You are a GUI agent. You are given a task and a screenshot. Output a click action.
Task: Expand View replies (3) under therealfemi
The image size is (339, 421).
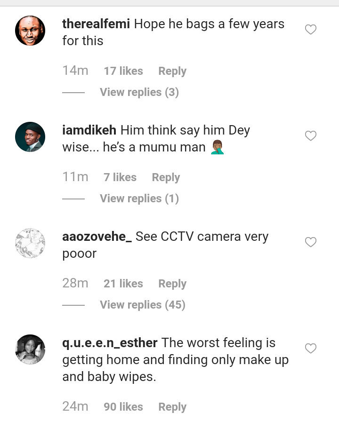click(139, 92)
